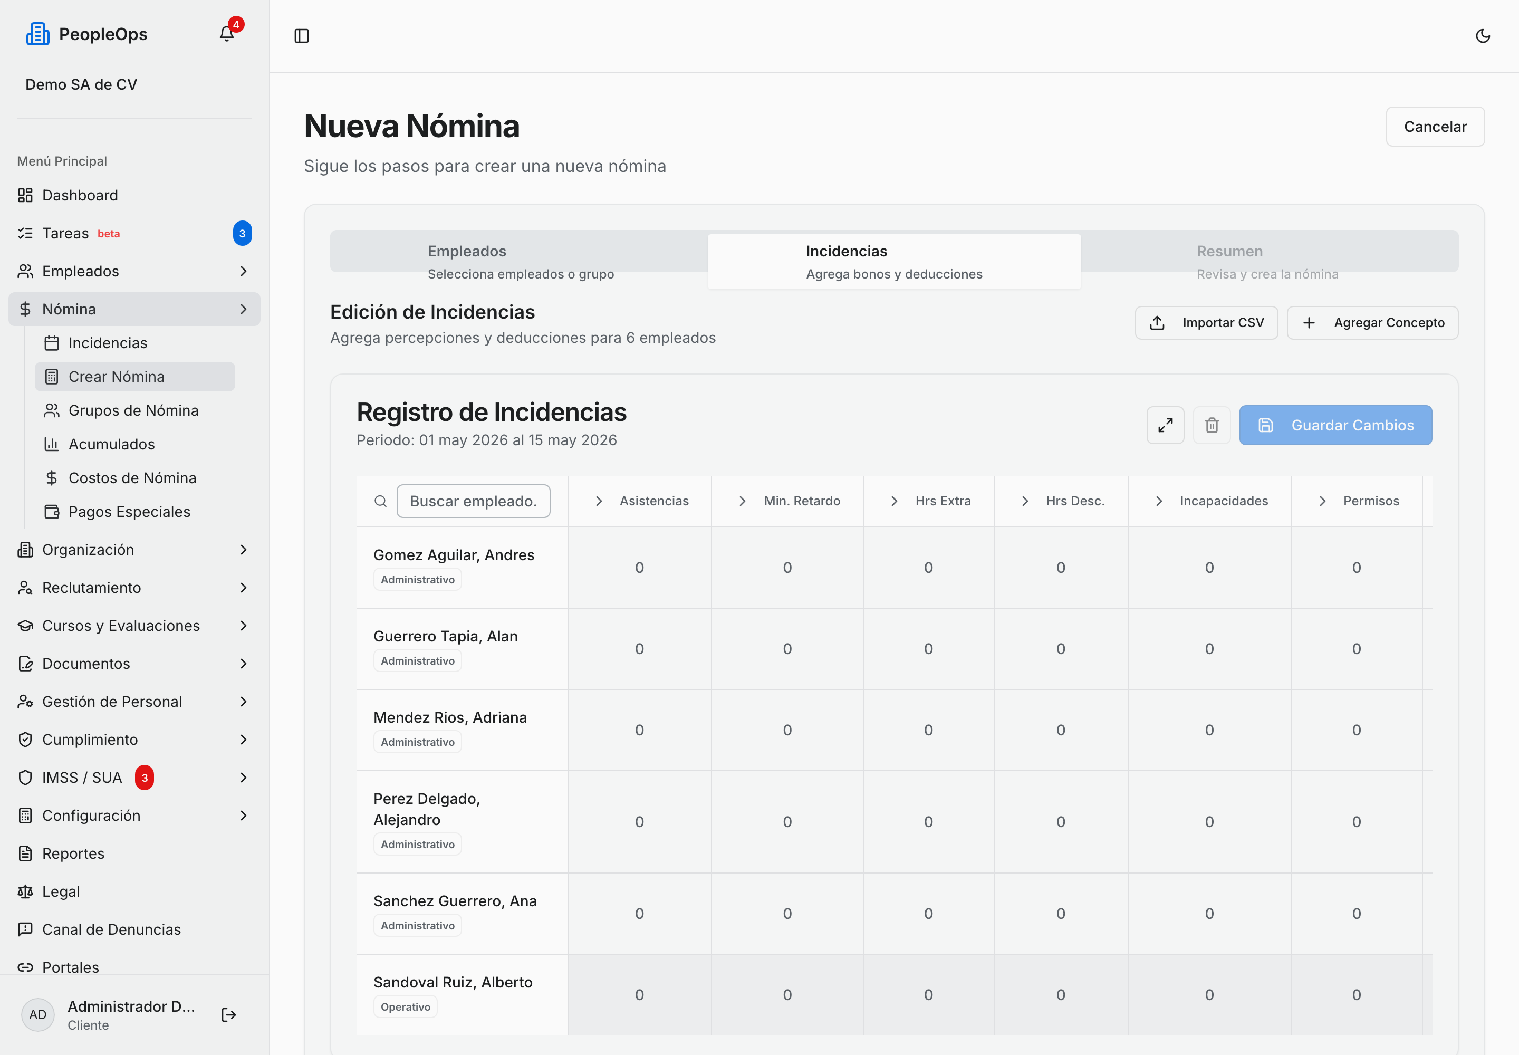
Task: Expand the Organización menu chevron
Action: [243, 550]
